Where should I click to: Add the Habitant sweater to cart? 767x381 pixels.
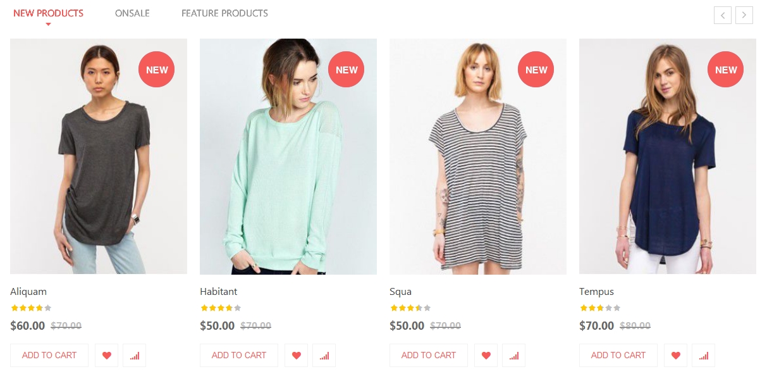238,355
